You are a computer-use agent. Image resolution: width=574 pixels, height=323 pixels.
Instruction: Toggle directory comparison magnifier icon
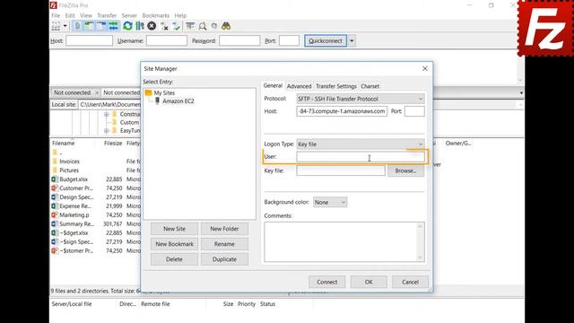pos(203,26)
